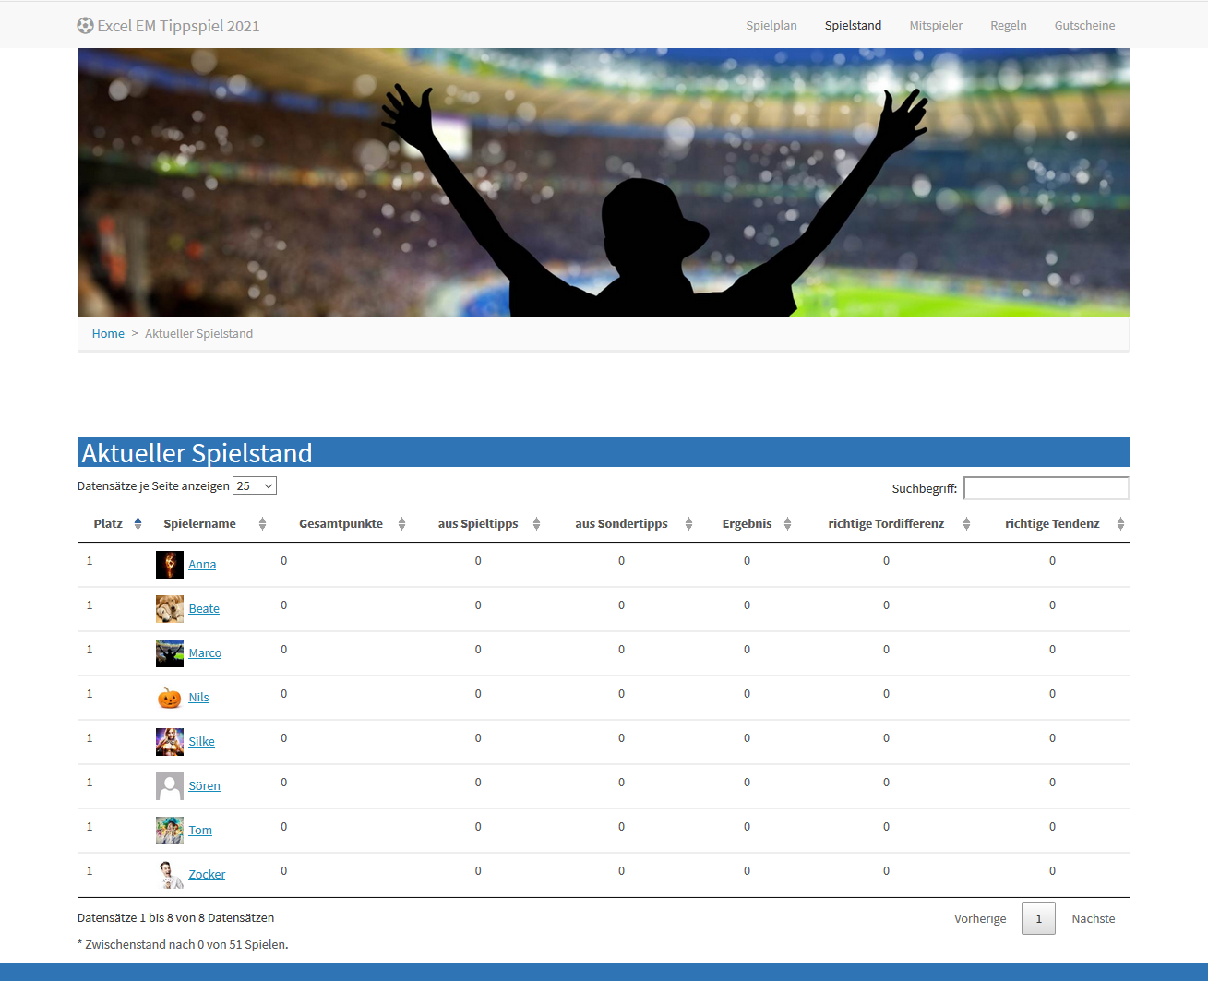Image resolution: width=1208 pixels, height=981 pixels.
Task: Click Sören's default grey avatar
Action: coord(170,786)
